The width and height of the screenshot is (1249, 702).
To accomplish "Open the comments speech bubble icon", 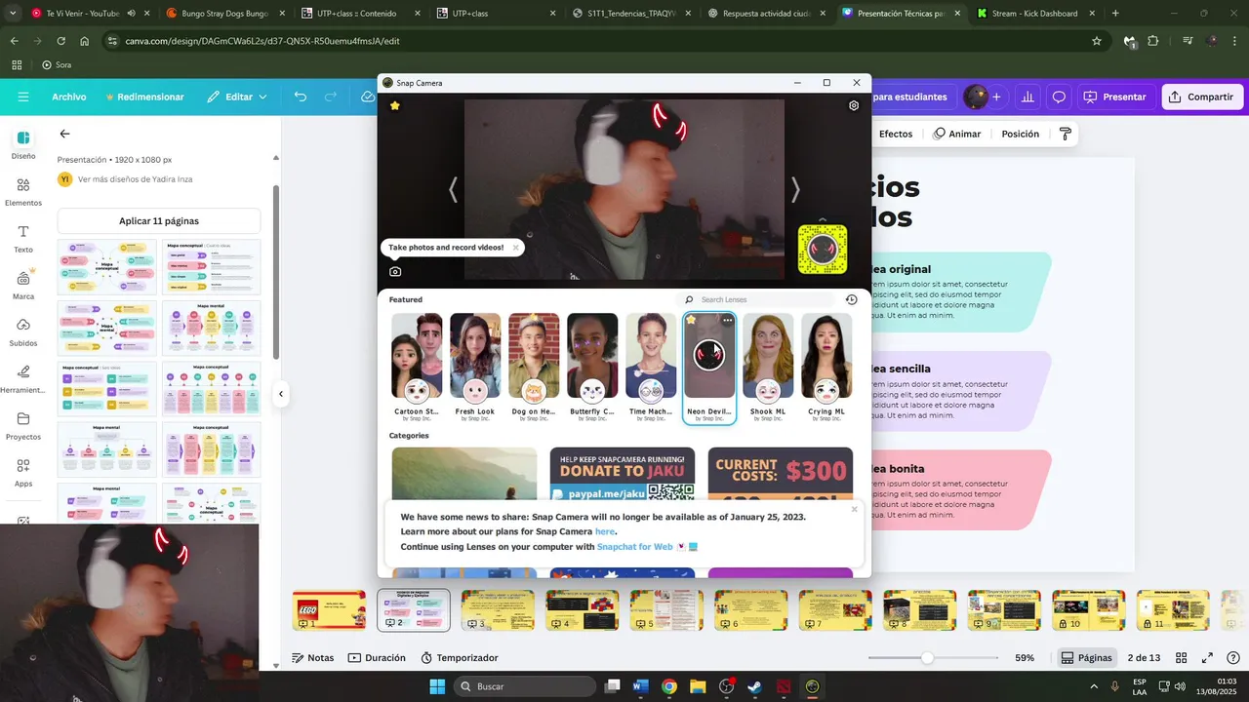I will [1059, 97].
